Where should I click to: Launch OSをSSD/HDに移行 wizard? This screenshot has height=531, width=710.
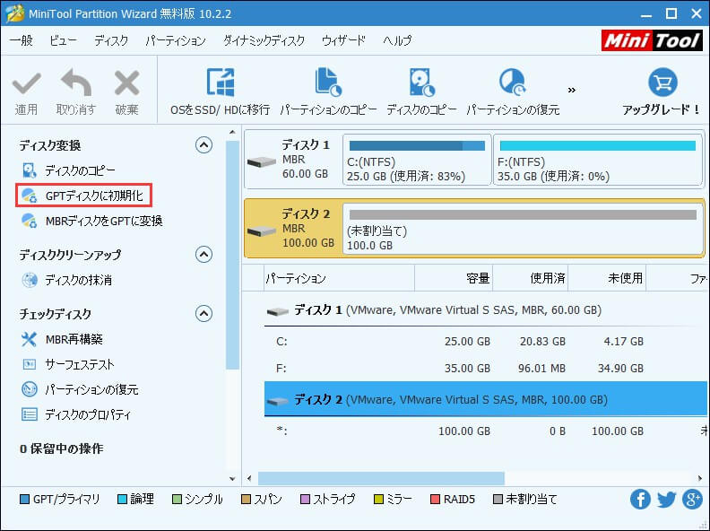click(220, 91)
